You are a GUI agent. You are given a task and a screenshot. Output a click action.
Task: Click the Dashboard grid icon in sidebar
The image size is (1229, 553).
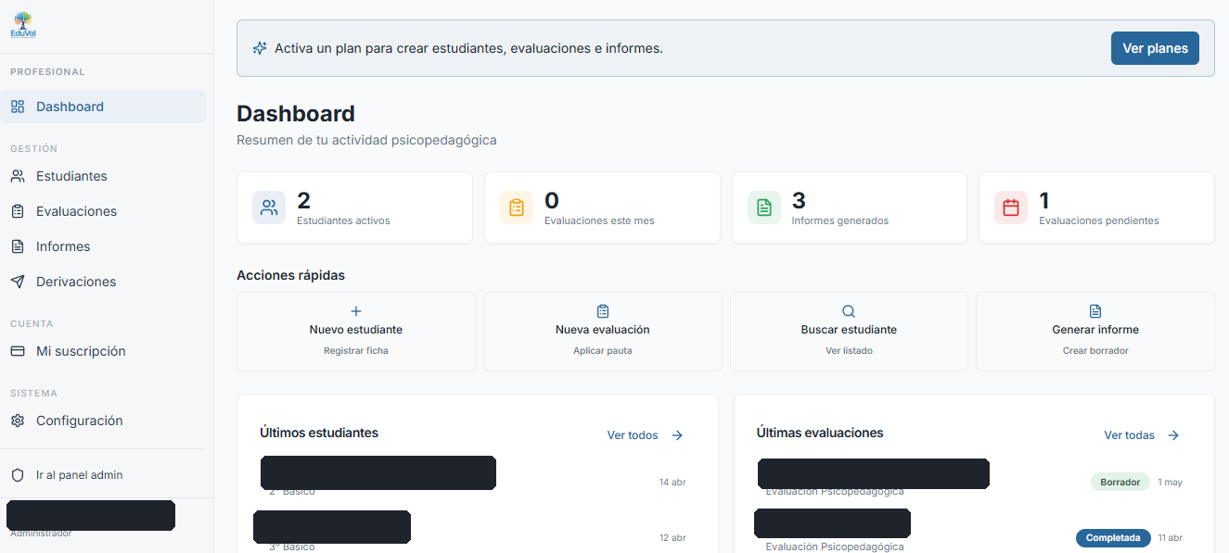[18, 107]
